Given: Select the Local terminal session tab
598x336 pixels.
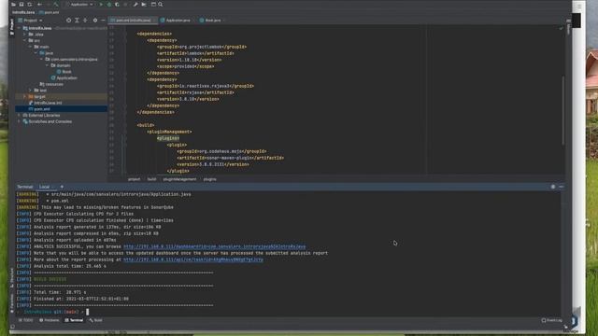Looking at the screenshot, I should point(44,187).
